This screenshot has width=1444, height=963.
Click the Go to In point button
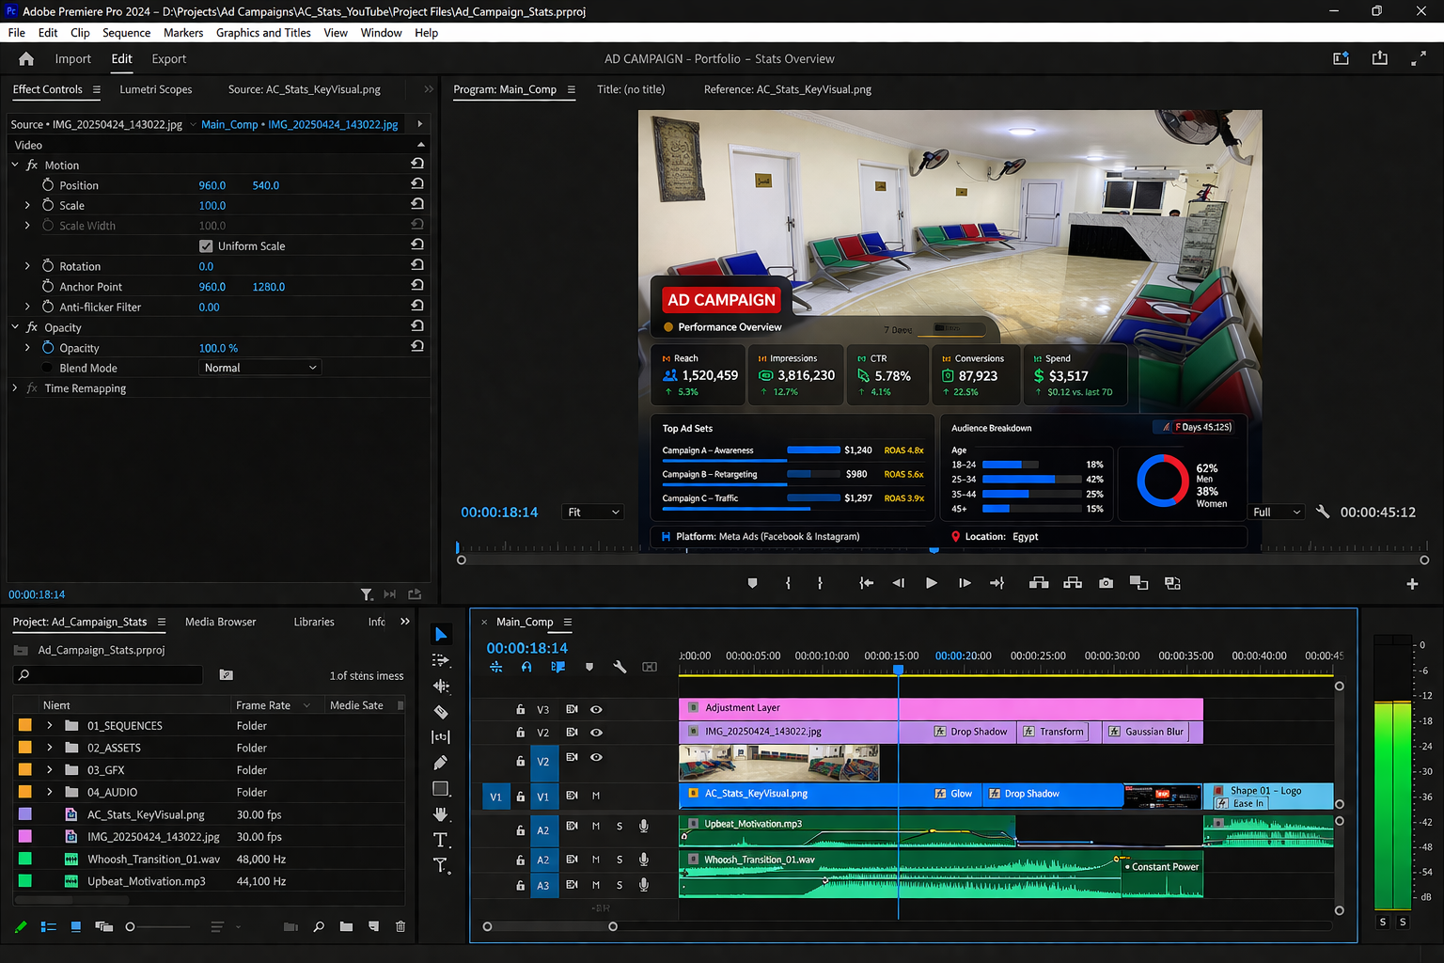[x=866, y=583]
